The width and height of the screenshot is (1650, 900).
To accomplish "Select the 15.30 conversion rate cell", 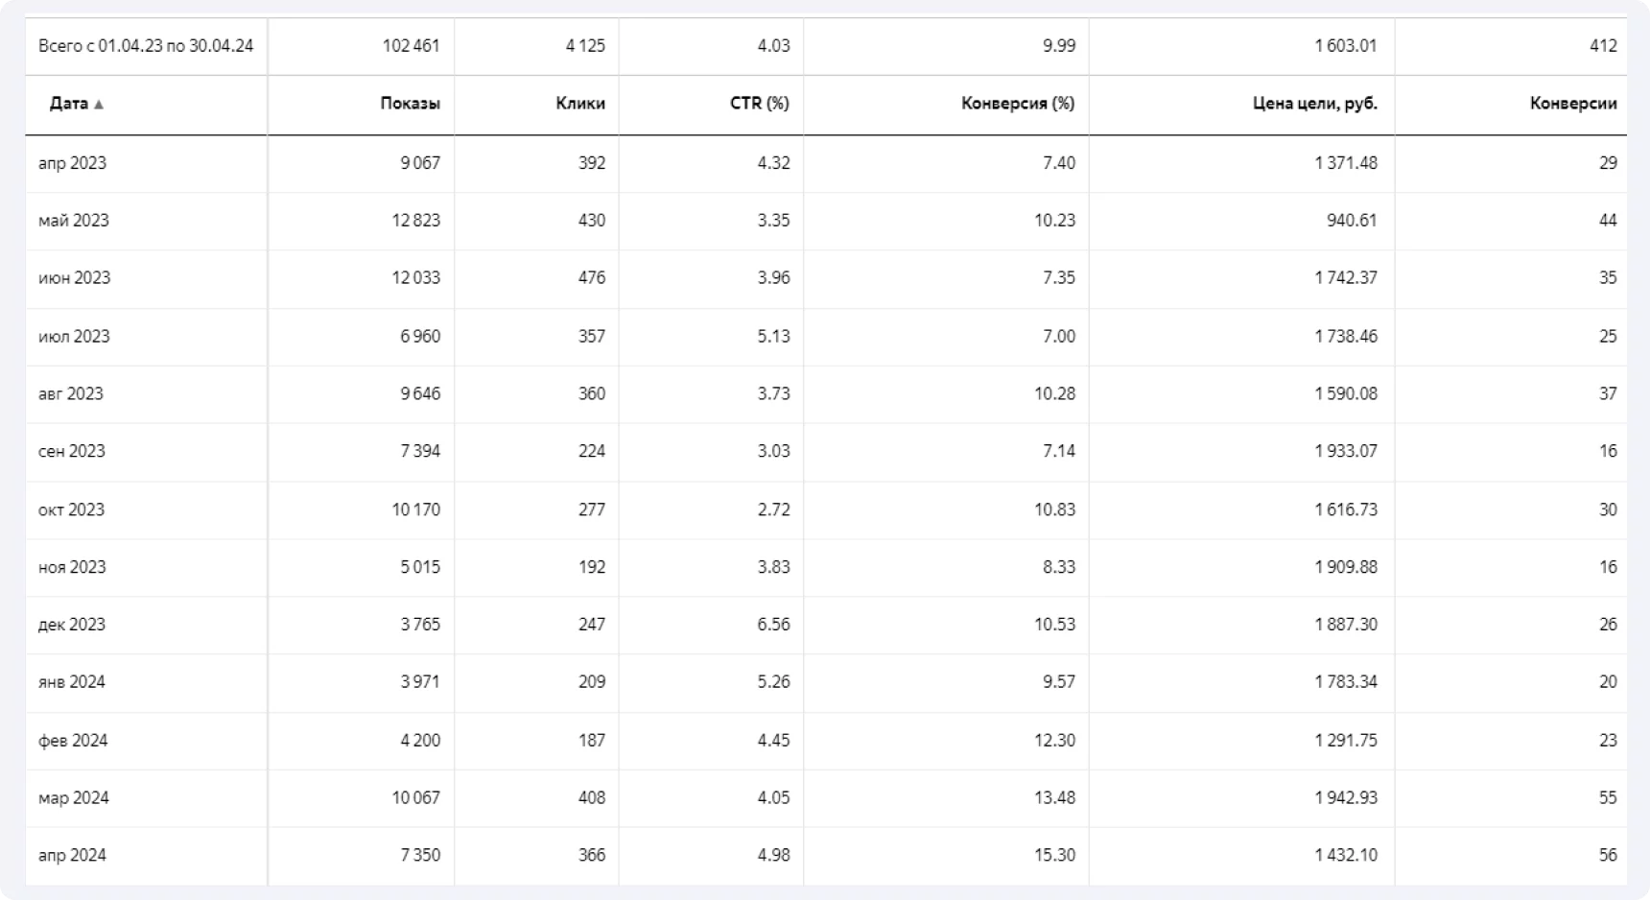I will pos(1054,856).
